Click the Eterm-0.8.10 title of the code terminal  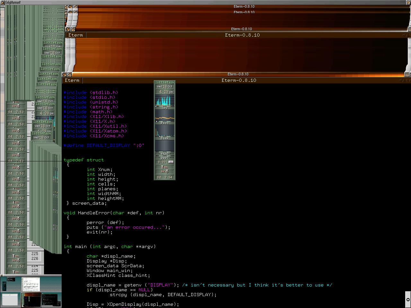[239, 81]
